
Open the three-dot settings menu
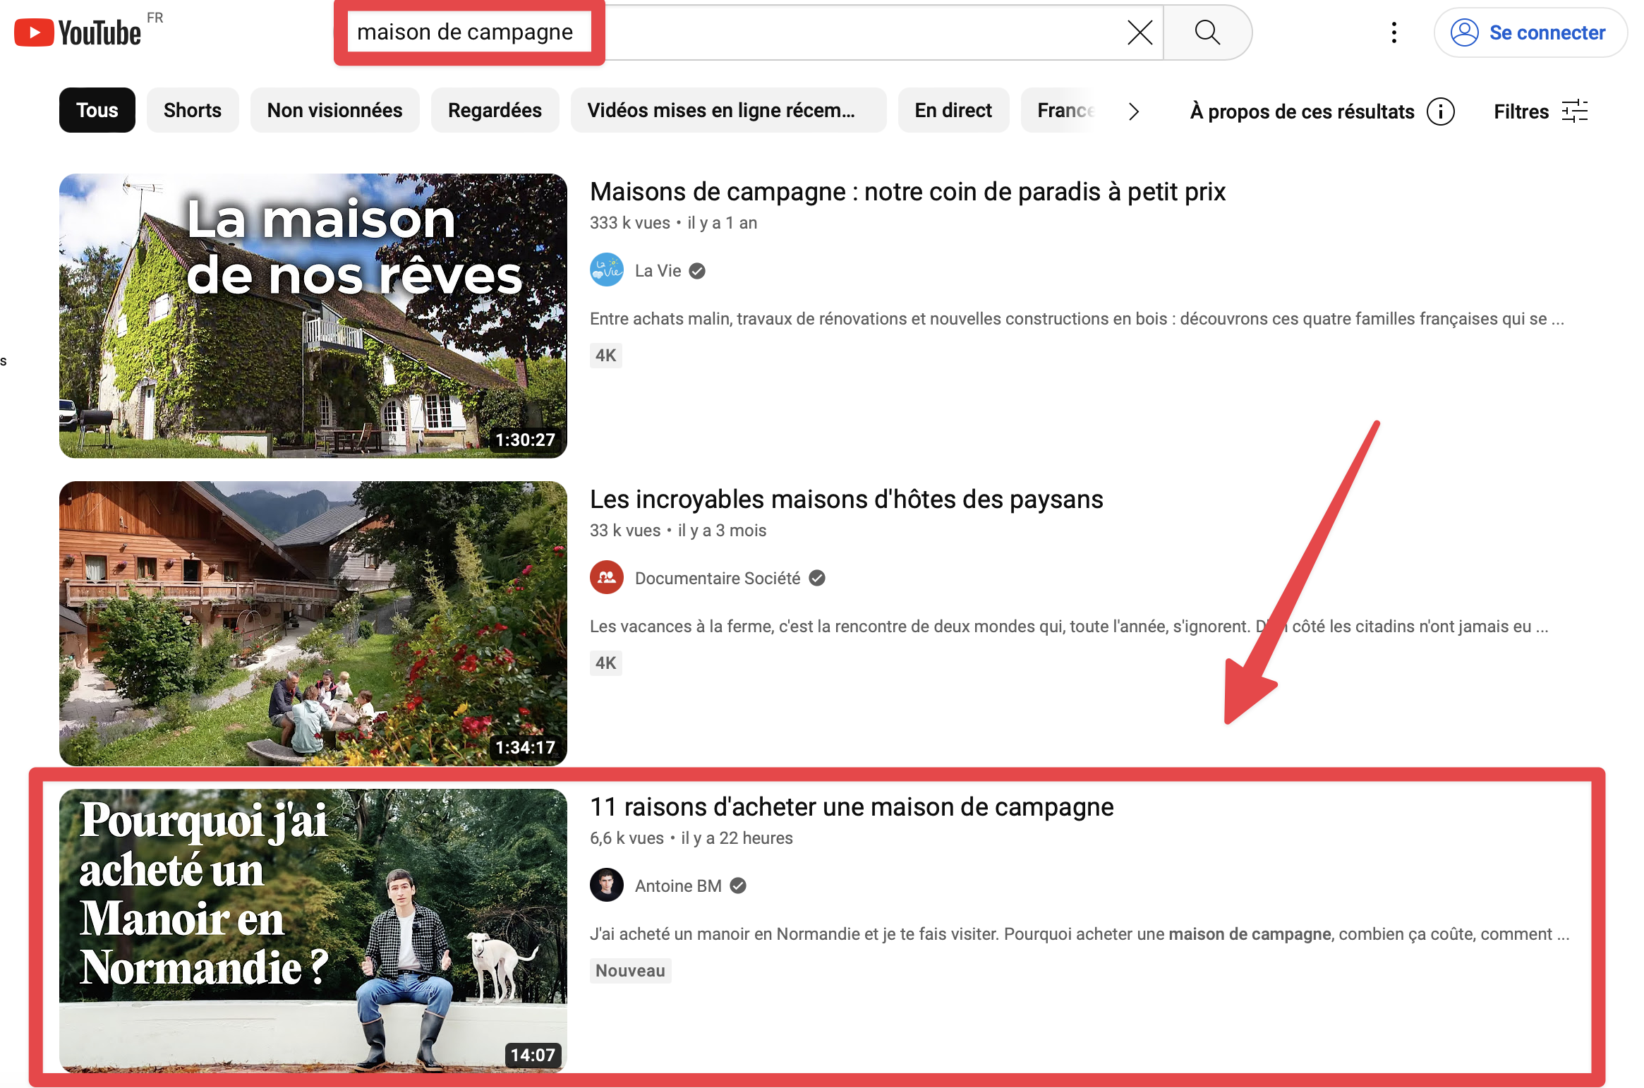1394,32
